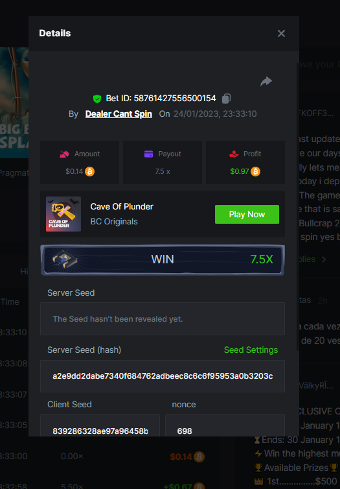Copy the Bet ID with the copy icon

pos(227,99)
